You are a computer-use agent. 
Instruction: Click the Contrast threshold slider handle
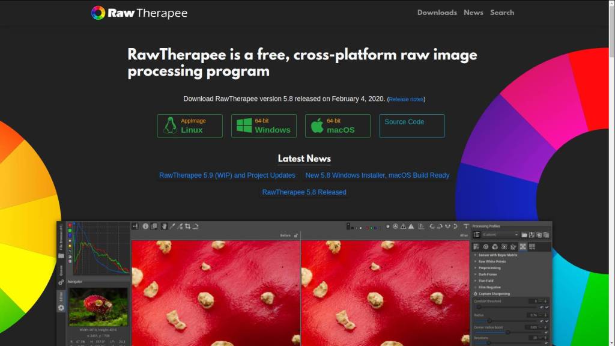(x=479, y=307)
